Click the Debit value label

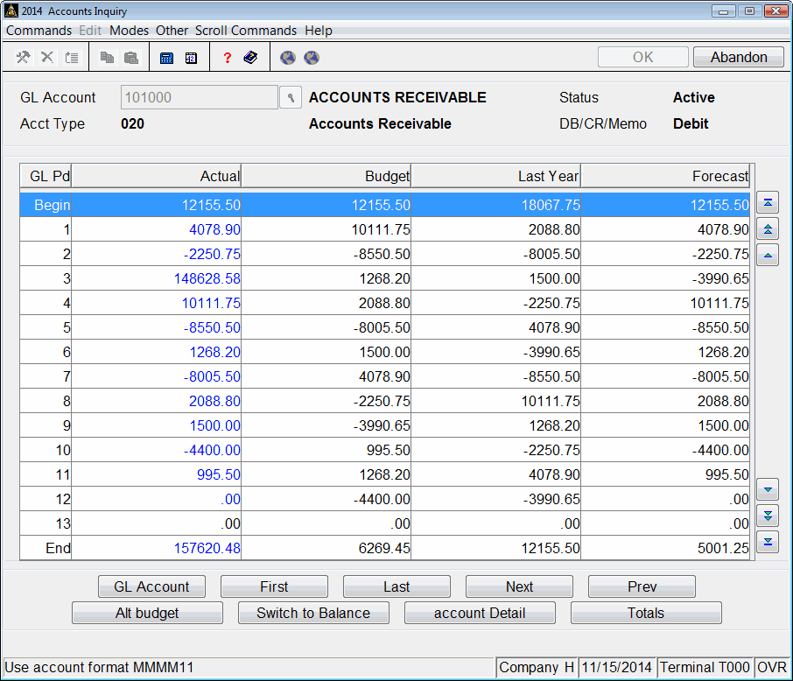tap(691, 124)
